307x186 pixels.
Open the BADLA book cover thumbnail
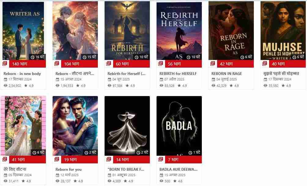pos(179,126)
